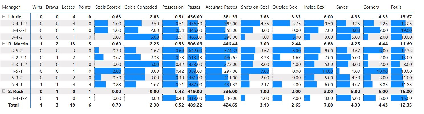
Task: Select the Accurate Passes column header
Action: 221,7
